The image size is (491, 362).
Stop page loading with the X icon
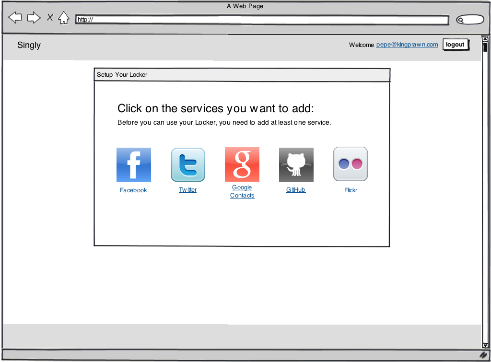coord(50,17)
